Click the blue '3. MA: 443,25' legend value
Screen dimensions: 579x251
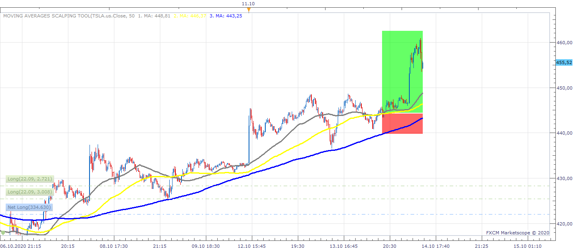pos(226,16)
